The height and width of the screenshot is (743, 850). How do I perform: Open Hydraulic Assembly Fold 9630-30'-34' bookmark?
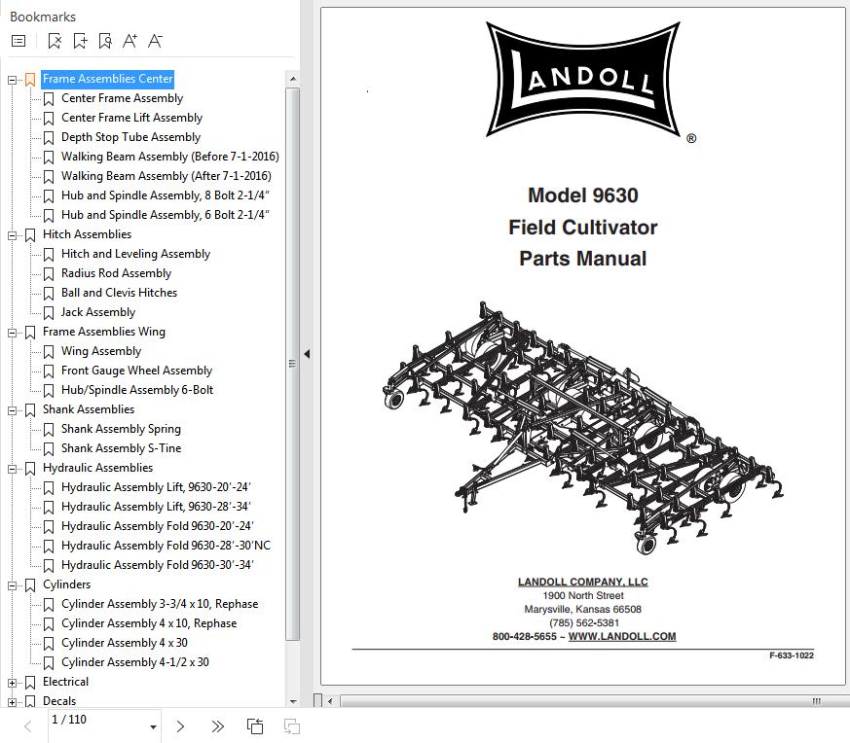click(x=158, y=565)
